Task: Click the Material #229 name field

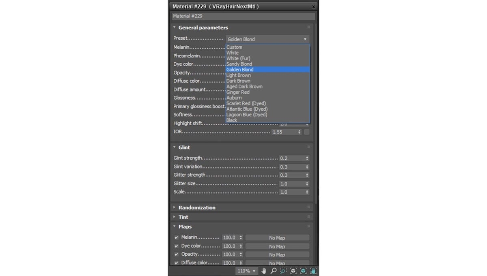Action: tap(242, 16)
